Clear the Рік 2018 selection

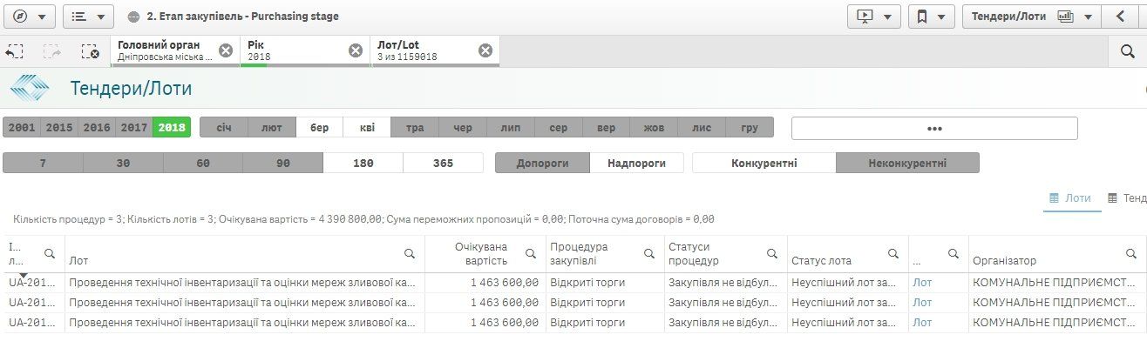[x=356, y=50]
